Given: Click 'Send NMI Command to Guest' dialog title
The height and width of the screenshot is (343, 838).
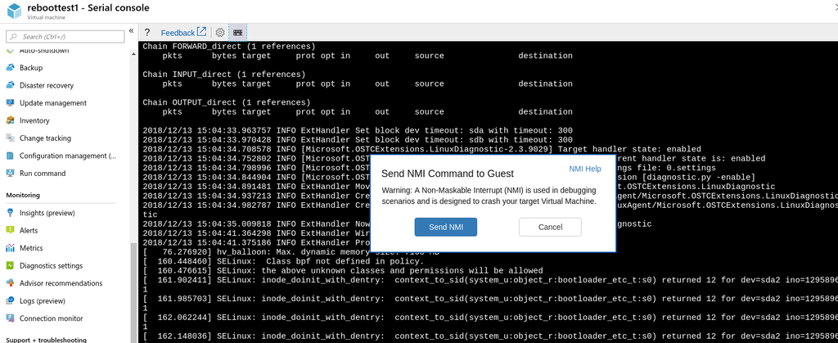Looking at the screenshot, I should coord(448,174).
